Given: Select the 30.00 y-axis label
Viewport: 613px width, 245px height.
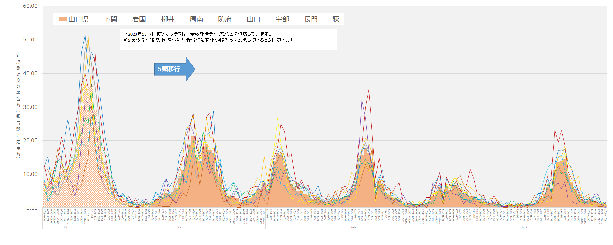Looking at the screenshot, I should [30, 107].
